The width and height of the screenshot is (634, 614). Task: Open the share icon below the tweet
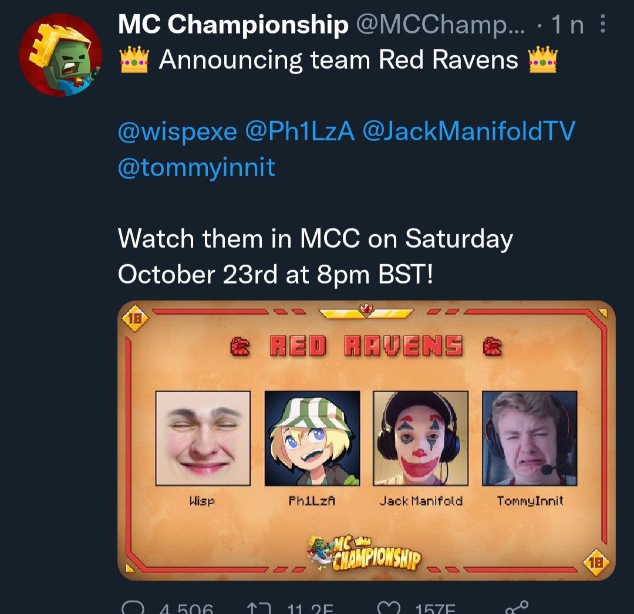coord(517,607)
